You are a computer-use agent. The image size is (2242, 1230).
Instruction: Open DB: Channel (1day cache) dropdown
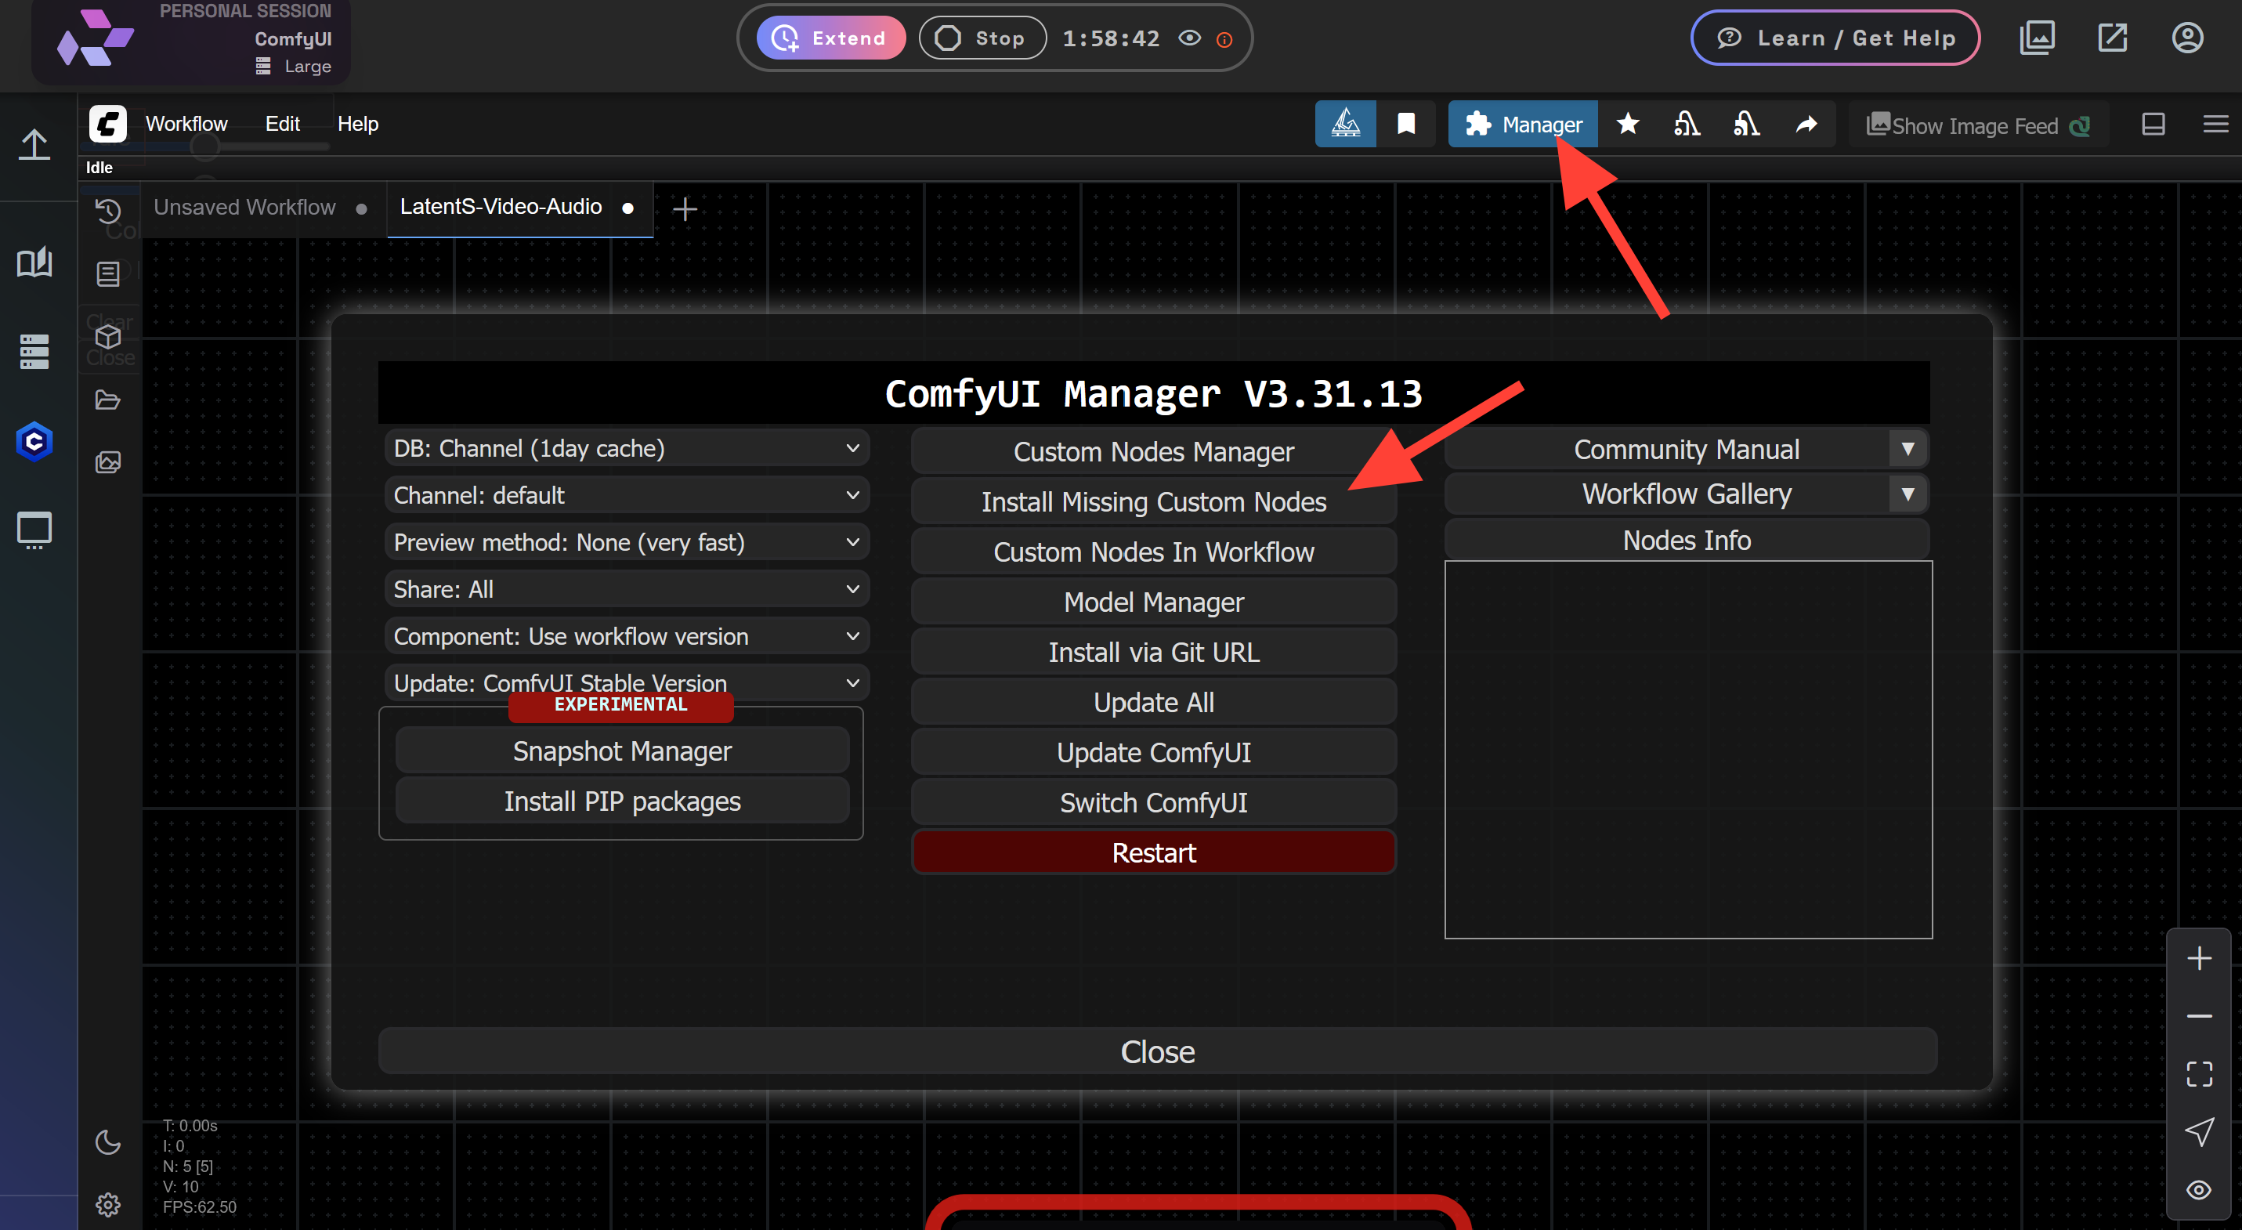coord(627,448)
